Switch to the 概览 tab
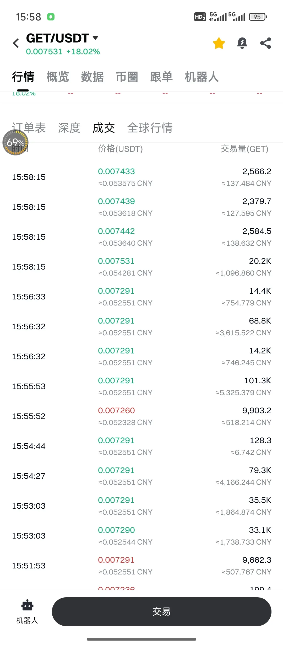 (58, 77)
